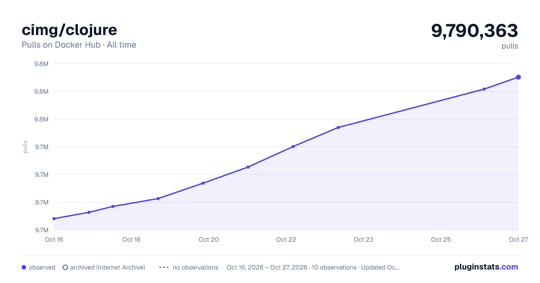Image resolution: width=540 pixels, height=283 pixels.
Task: Click the archived (Internet Archive) legend label
Action: (x=108, y=267)
